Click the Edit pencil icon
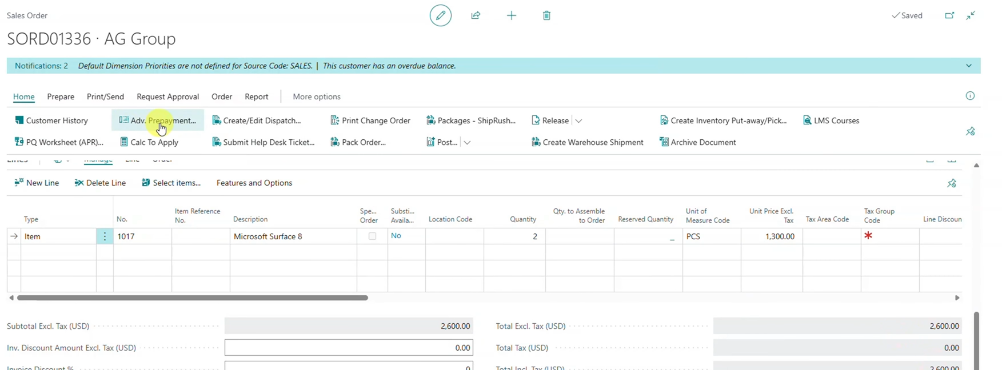This screenshot has height=370, width=1002. pos(440,15)
